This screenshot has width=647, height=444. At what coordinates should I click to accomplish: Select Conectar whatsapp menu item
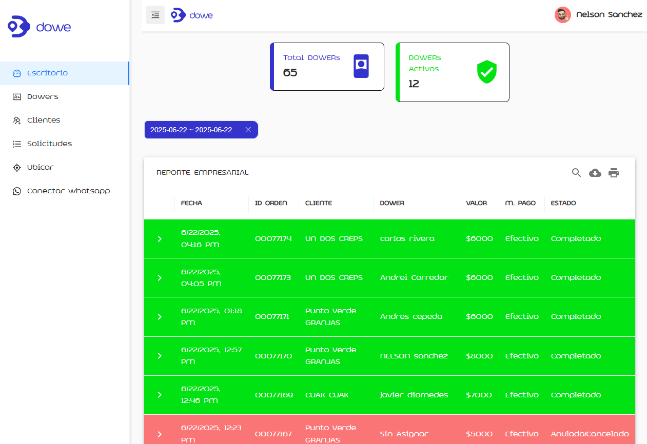coord(68,191)
